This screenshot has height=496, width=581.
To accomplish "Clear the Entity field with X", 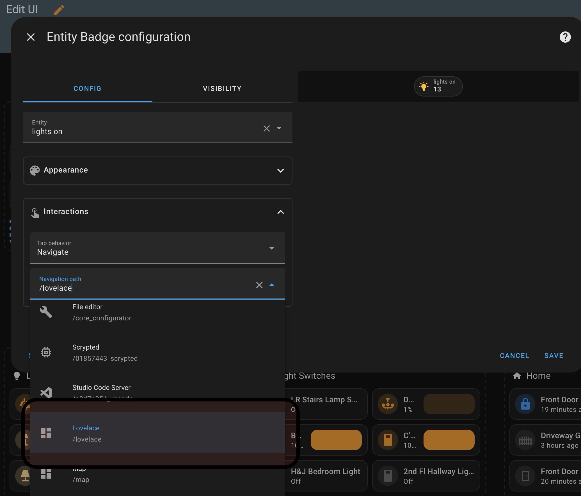I will [x=266, y=128].
